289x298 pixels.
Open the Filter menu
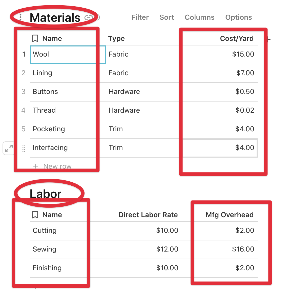coord(140,17)
